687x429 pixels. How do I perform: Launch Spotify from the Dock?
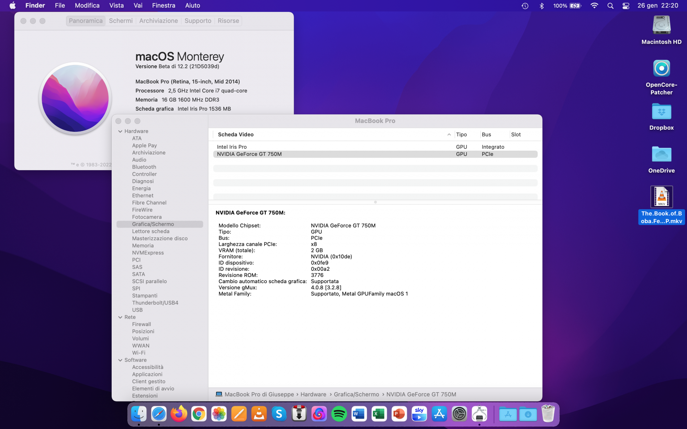[339, 414]
